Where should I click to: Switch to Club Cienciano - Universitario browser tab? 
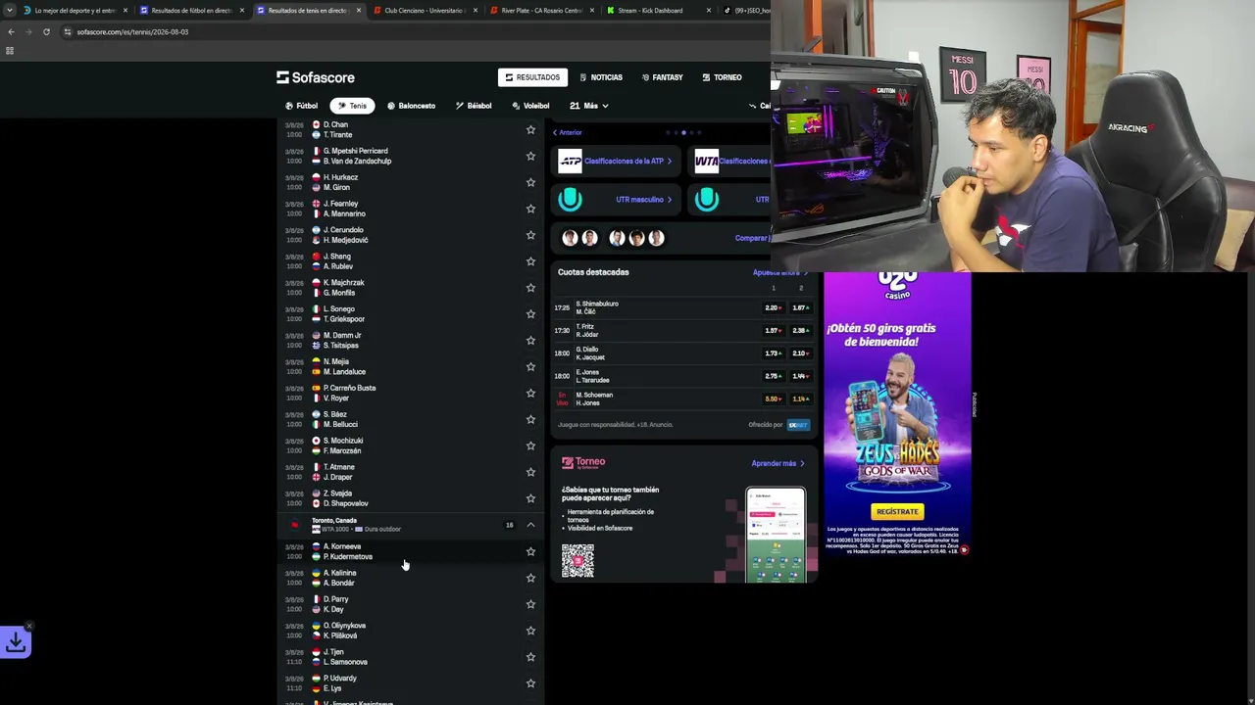[x=425, y=11]
